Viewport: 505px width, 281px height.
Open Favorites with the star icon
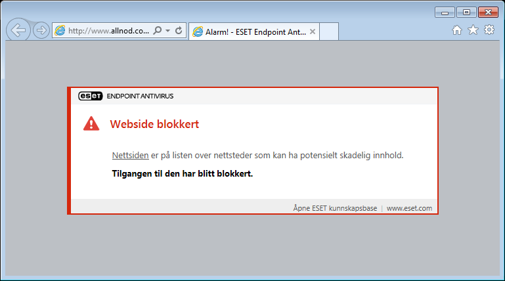(473, 30)
